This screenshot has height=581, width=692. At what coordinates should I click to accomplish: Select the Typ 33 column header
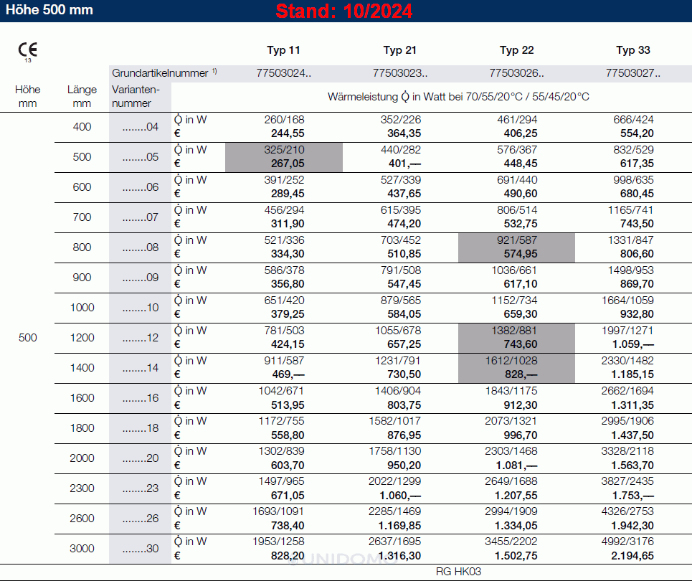point(633,50)
